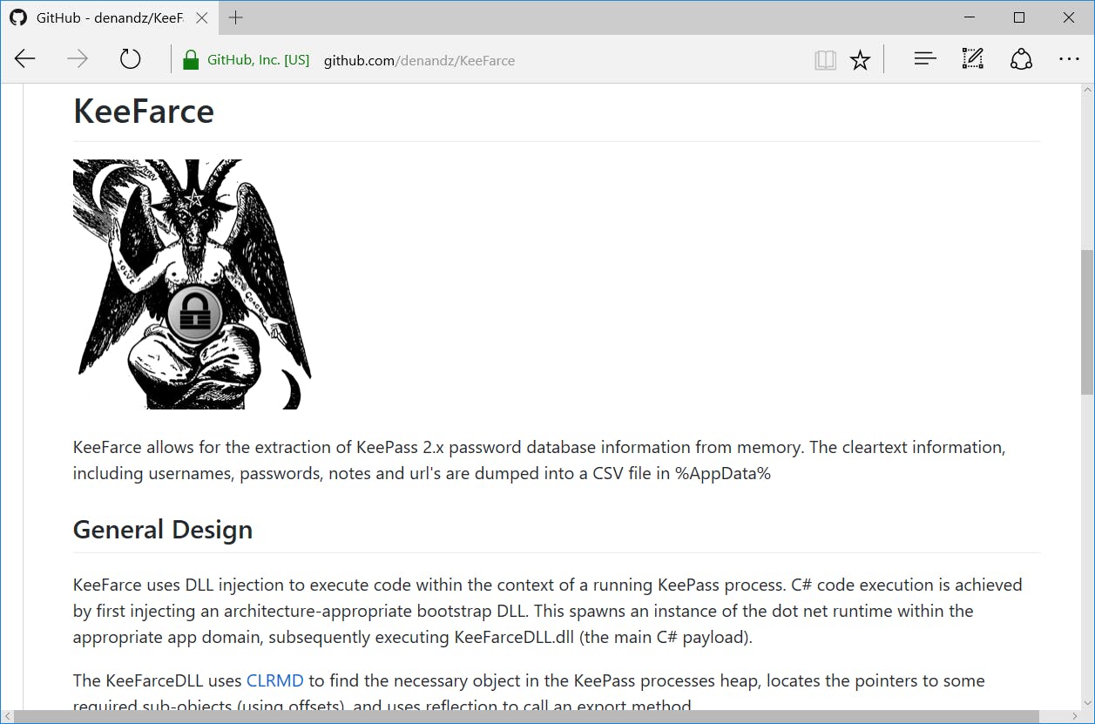
Task: Open the More actions ellipsis menu
Action: [1069, 59]
